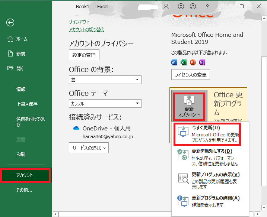Click the about-updates info icon

183,201
